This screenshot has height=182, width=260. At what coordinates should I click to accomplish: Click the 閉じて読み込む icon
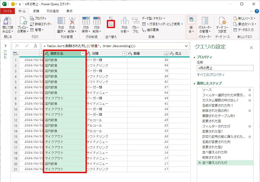click(x=8, y=21)
